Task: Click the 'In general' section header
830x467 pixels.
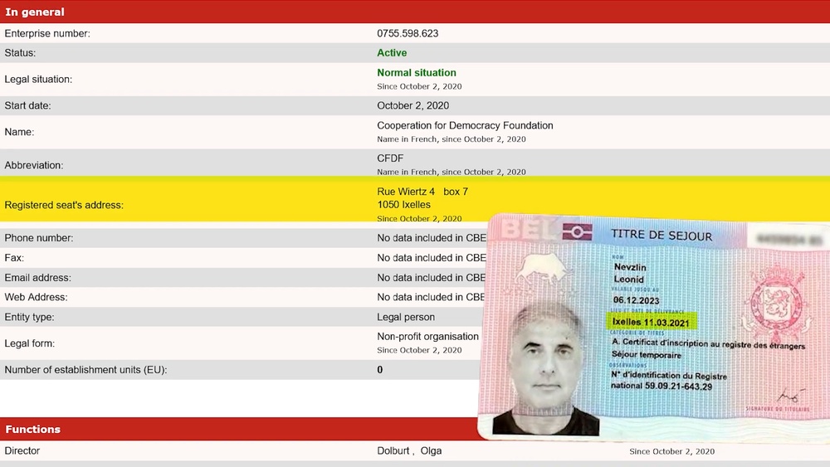Action: [35, 12]
